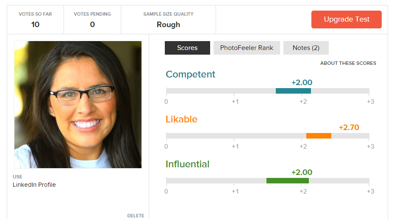The image size is (394, 219).
Task: Click the +2.70 Likable score value
Action: click(349, 128)
